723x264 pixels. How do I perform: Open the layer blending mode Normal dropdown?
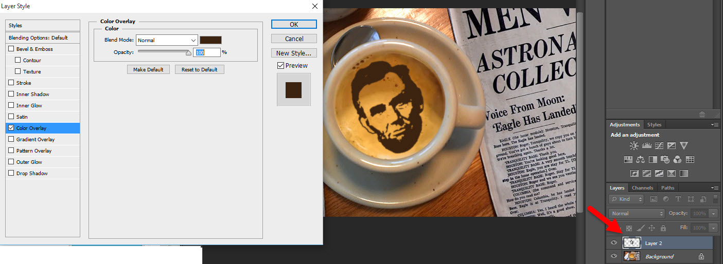(x=637, y=213)
